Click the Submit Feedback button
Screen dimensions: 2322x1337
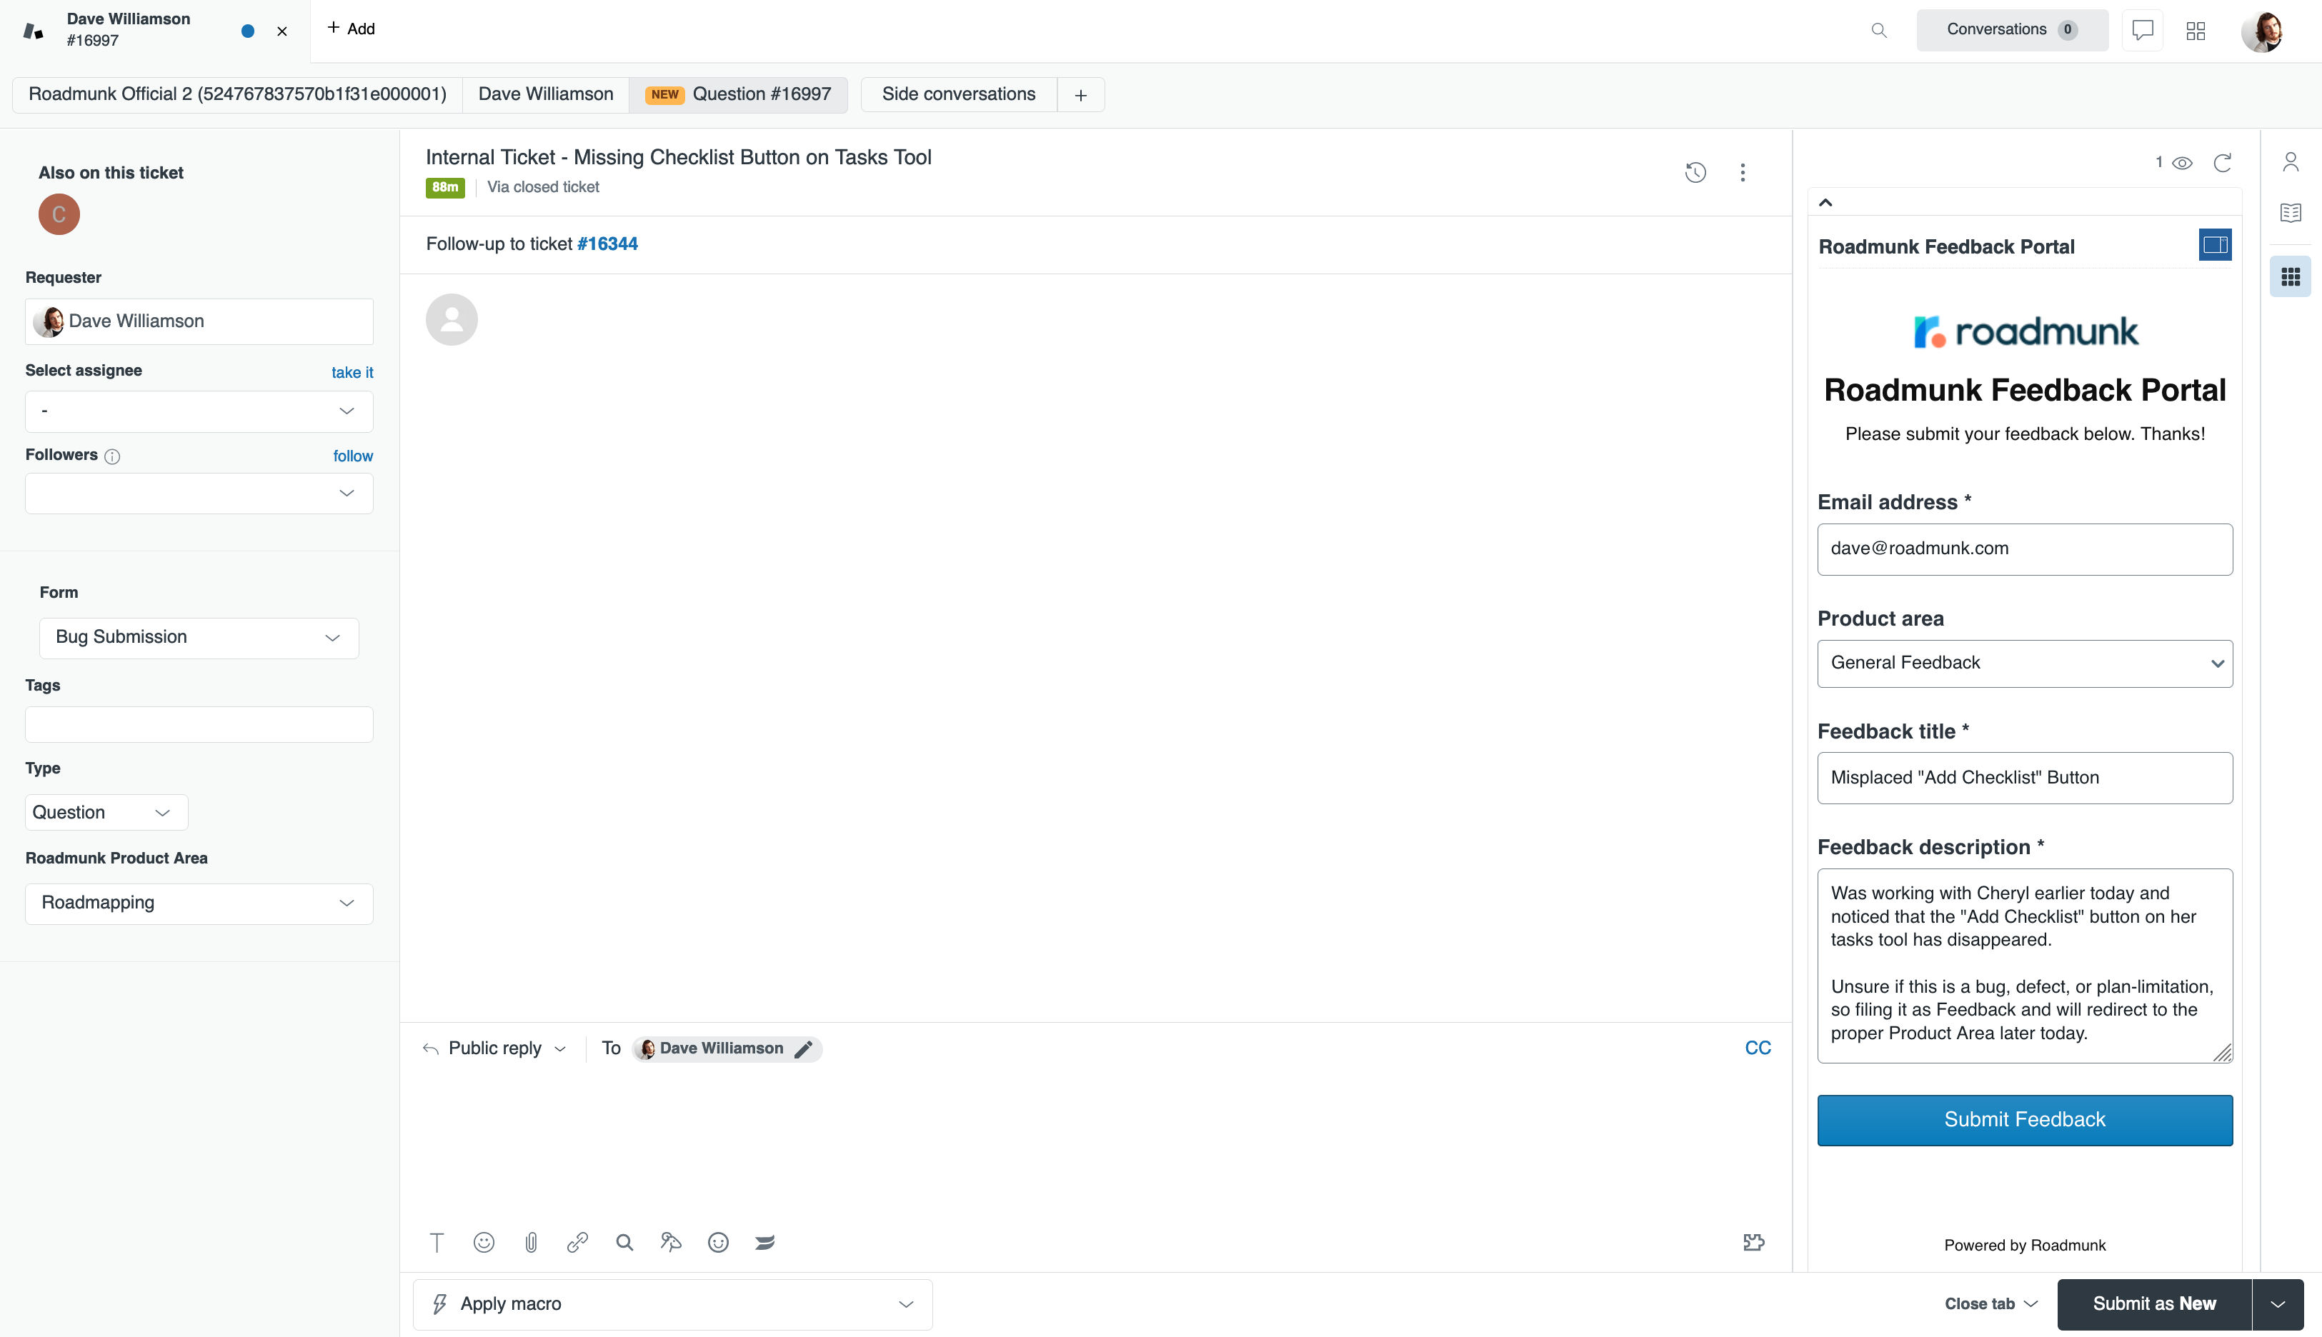click(2024, 1119)
